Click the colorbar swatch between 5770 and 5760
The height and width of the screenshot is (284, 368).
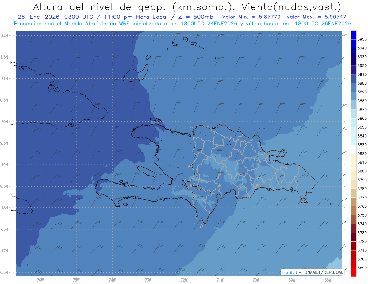(354, 202)
